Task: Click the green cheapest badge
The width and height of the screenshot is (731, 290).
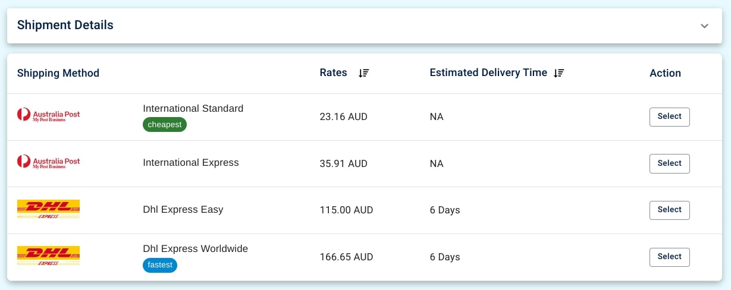Action: click(165, 125)
